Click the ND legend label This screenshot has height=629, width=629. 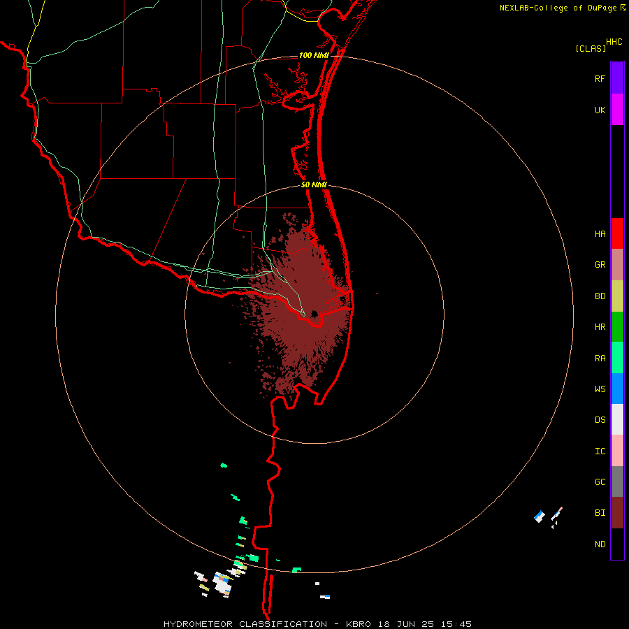coord(600,544)
